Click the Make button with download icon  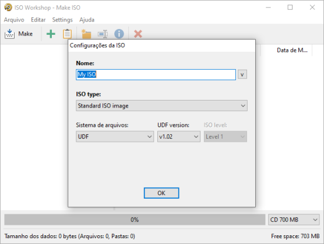[19, 34]
